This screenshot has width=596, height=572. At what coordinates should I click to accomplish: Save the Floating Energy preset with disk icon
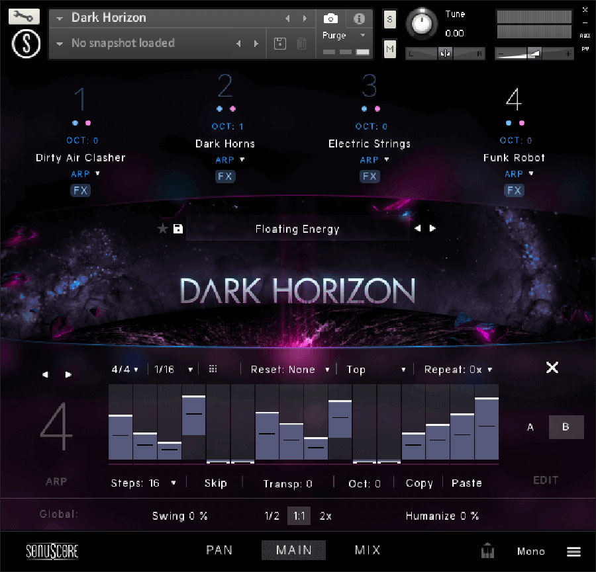[178, 229]
